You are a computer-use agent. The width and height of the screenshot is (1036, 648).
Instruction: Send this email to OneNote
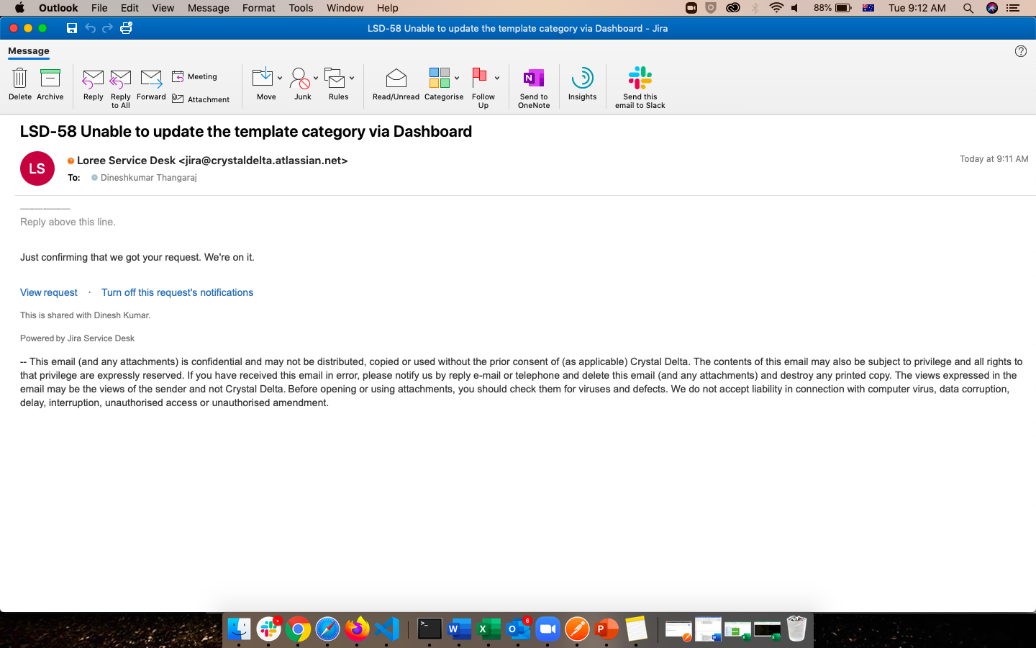click(534, 88)
